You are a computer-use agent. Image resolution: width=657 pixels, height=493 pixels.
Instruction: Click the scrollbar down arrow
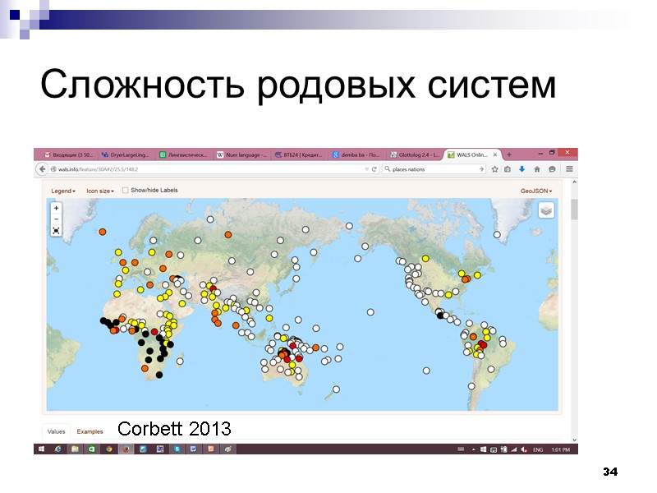click(x=574, y=440)
